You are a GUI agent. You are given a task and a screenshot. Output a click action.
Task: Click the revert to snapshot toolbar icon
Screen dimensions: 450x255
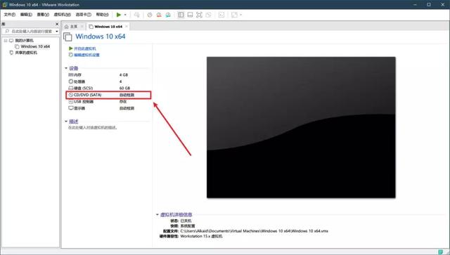point(159,15)
